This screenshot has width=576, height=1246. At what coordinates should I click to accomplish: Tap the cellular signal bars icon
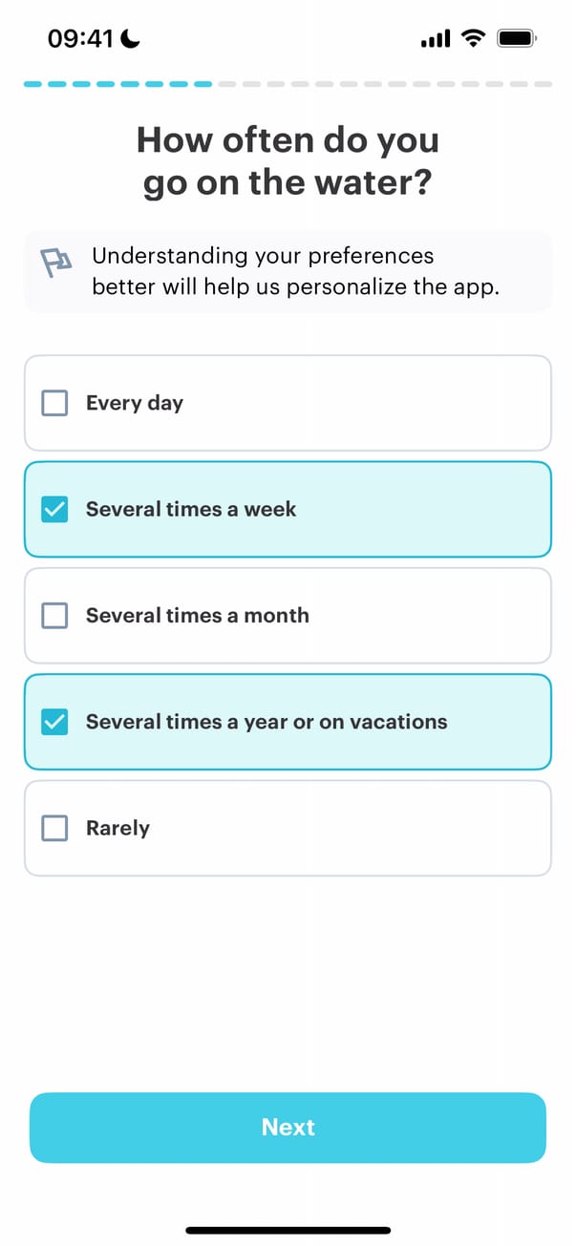(436, 39)
